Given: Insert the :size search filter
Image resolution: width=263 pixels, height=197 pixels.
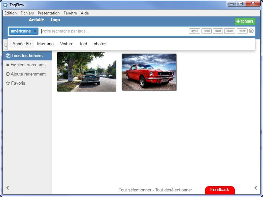Looking at the screenshot, I should click(242, 31).
